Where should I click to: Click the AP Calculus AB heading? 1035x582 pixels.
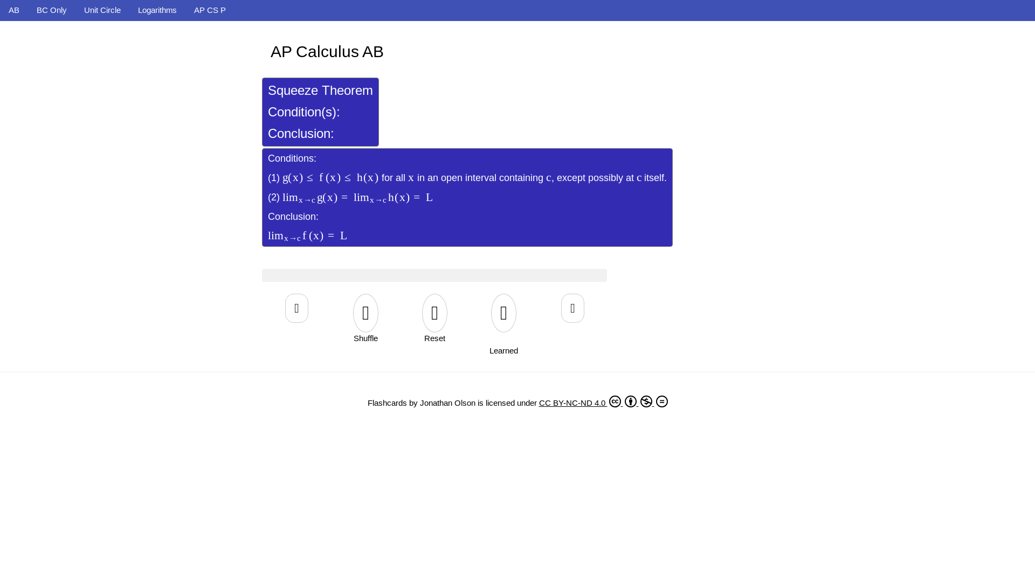click(x=327, y=52)
